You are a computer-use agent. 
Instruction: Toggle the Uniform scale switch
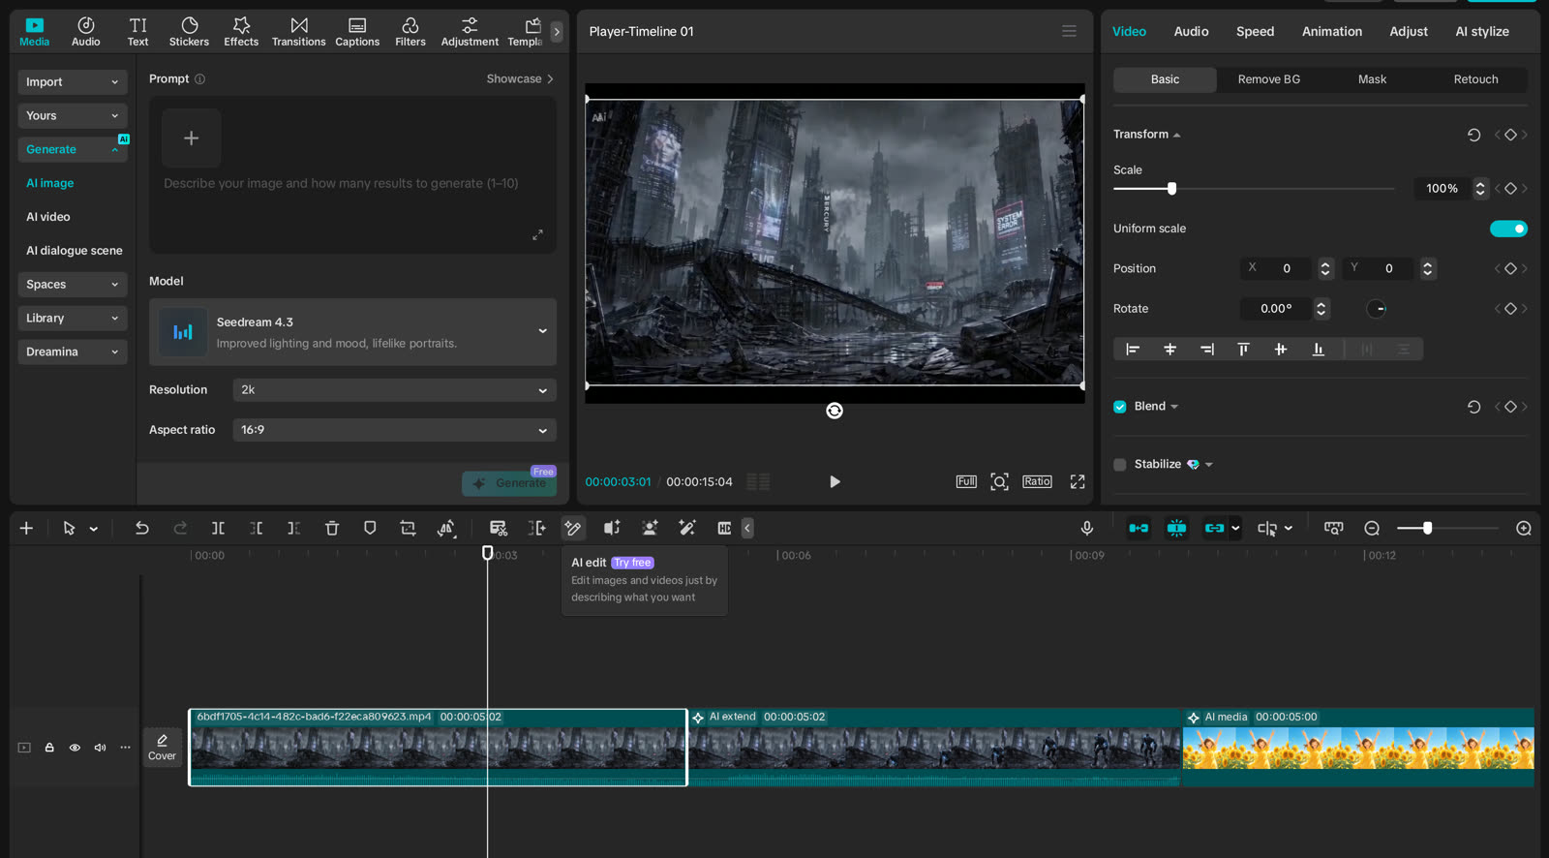[1508, 229]
